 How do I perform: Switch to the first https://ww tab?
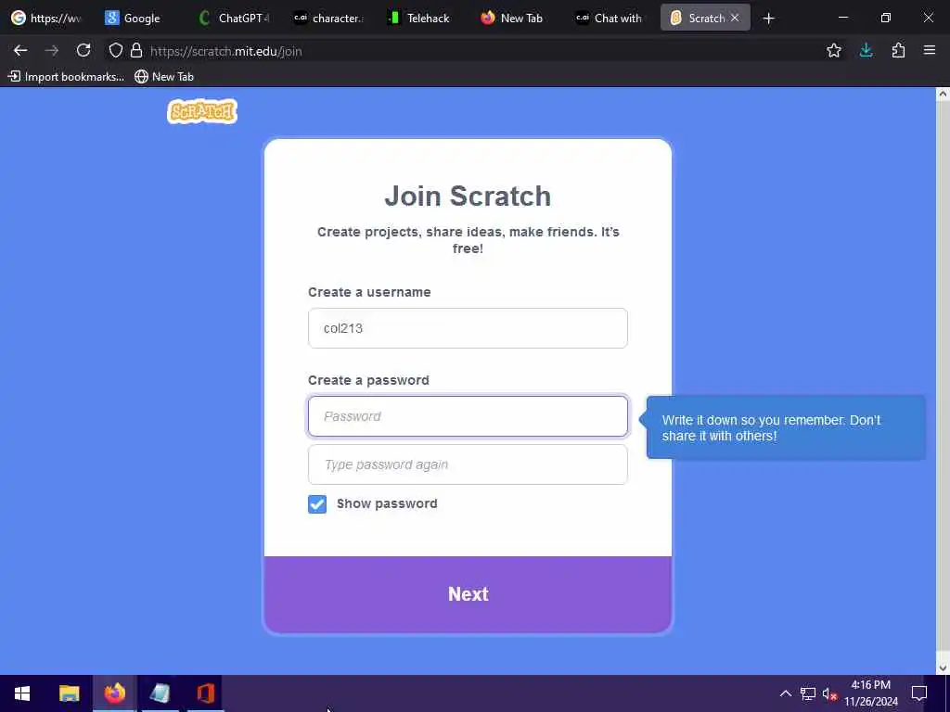46,19
